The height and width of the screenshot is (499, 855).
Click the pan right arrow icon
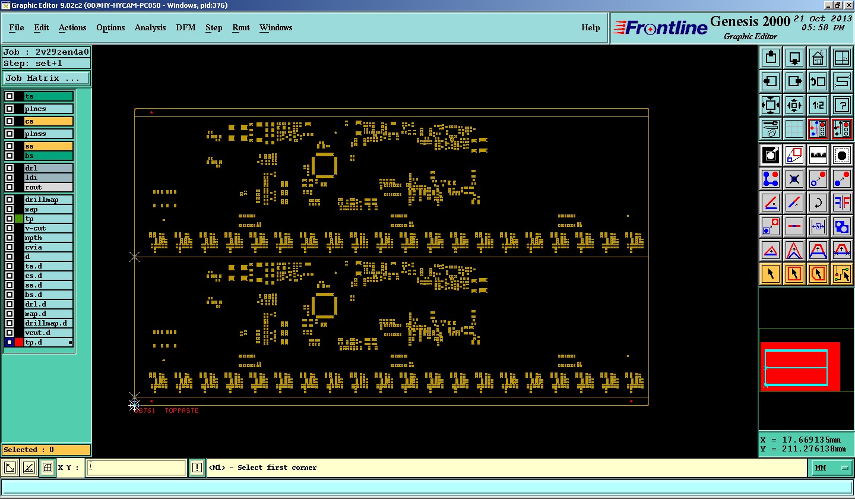[x=794, y=81]
